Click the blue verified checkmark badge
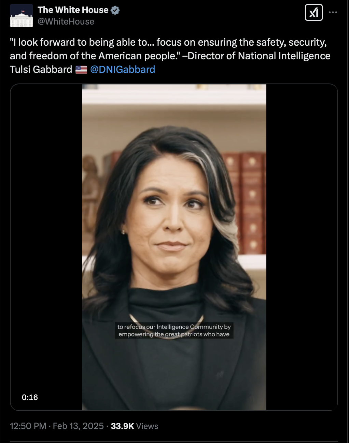This screenshot has width=349, height=443. 115,10
